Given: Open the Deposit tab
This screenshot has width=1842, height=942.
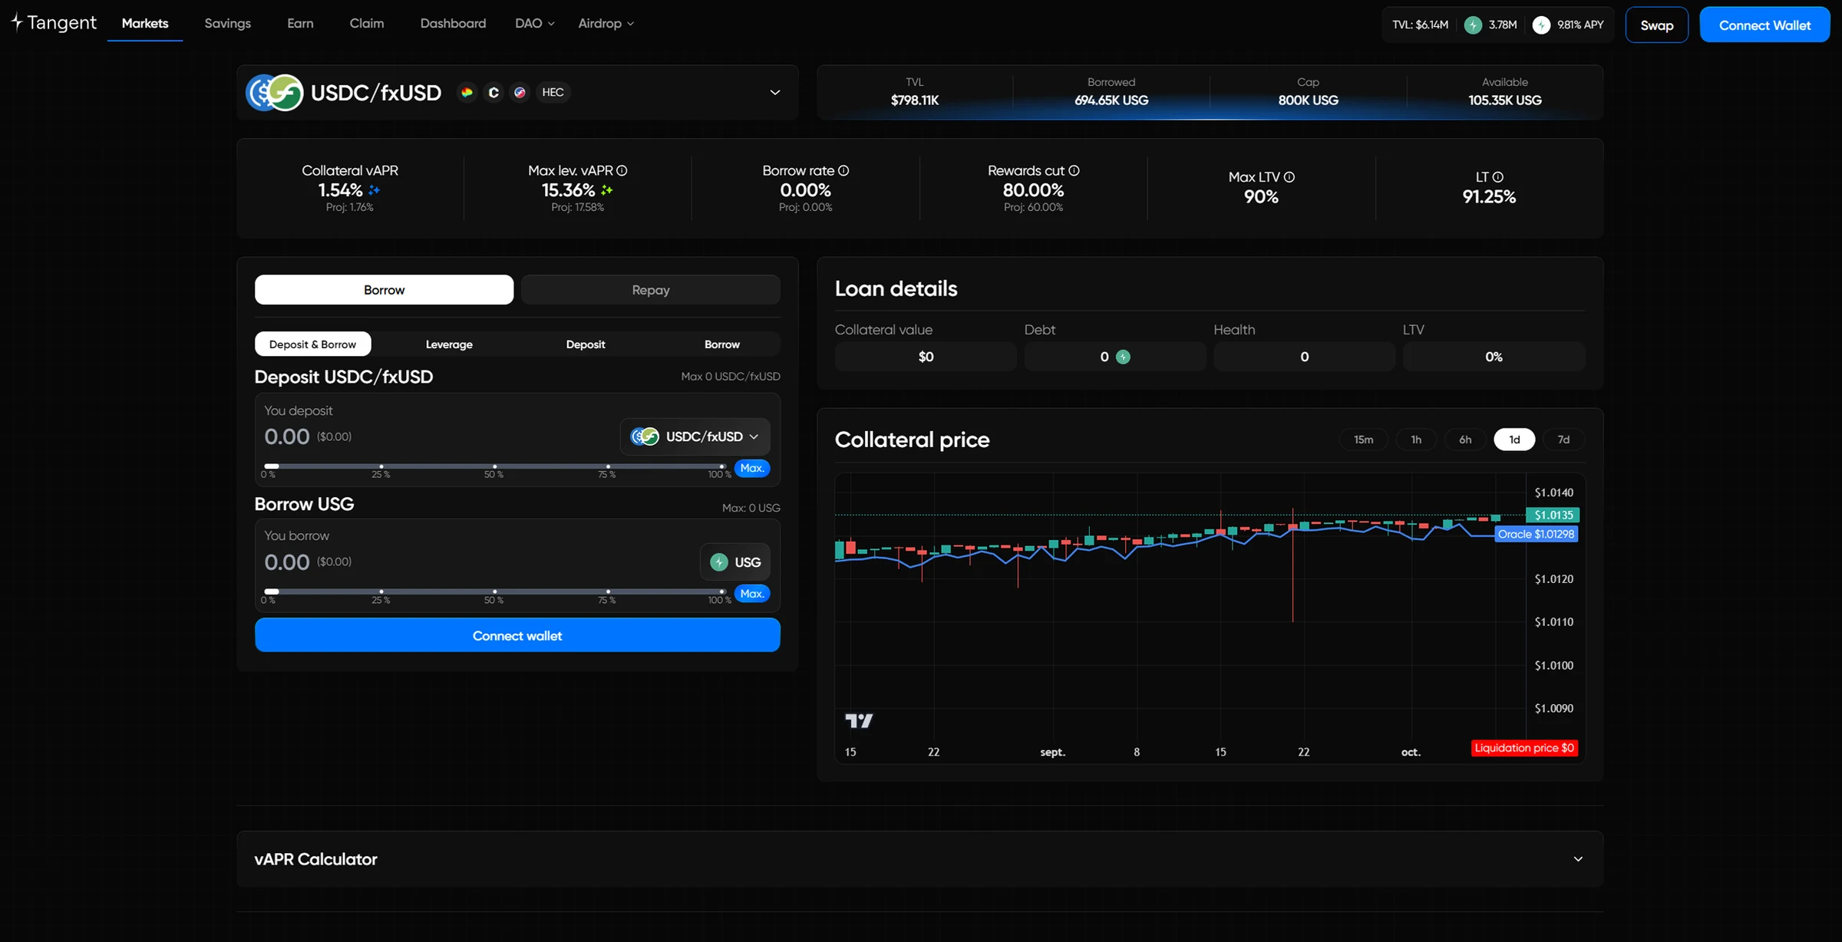Looking at the screenshot, I should (586, 344).
